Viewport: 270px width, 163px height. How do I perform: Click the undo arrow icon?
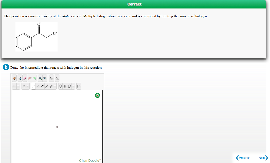(x=30, y=78)
